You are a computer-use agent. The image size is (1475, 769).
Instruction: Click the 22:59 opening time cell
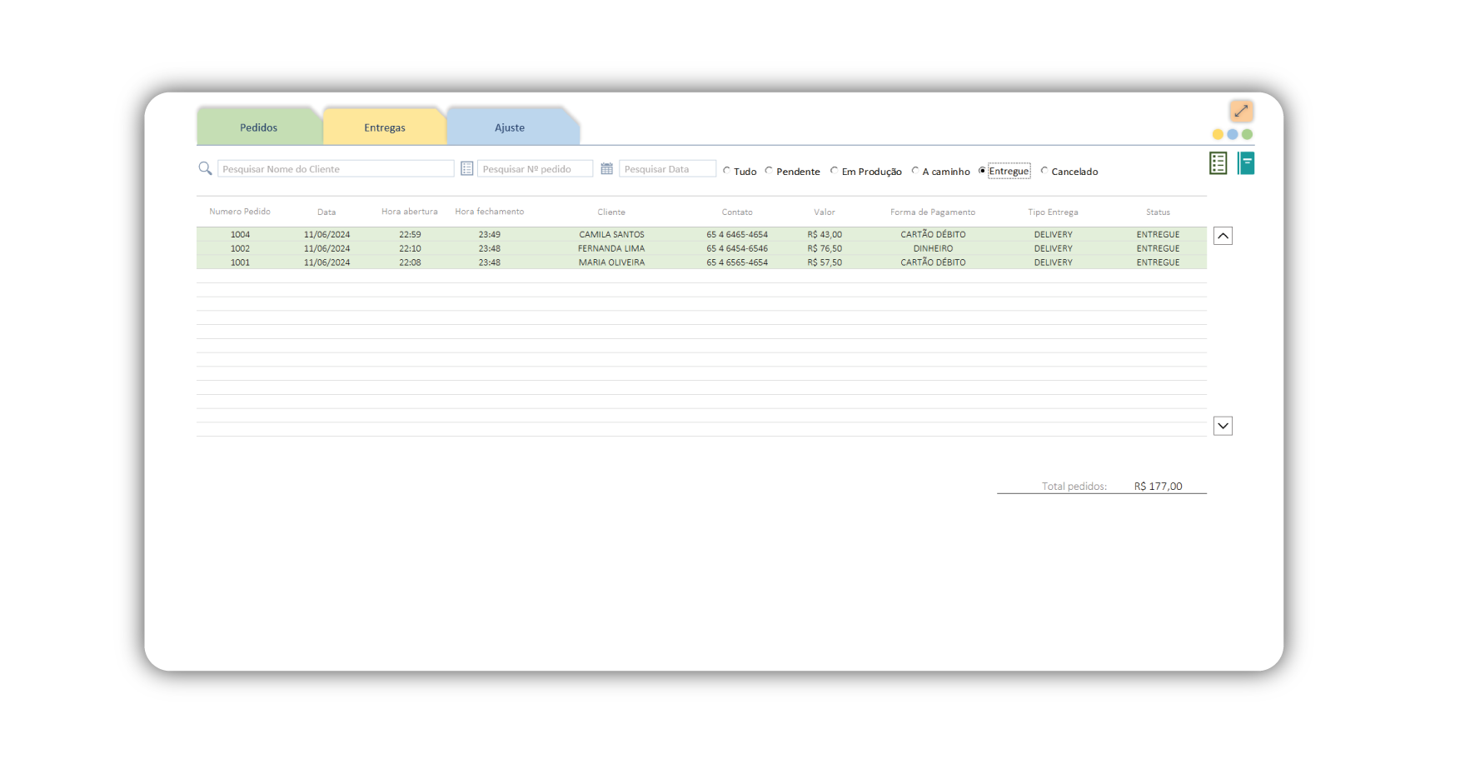pos(410,235)
